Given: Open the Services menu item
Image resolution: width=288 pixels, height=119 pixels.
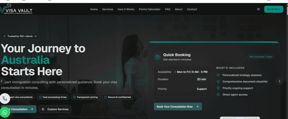Looking at the screenshot, I should click(108, 9).
